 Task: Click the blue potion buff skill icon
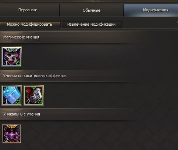(x=12, y=95)
